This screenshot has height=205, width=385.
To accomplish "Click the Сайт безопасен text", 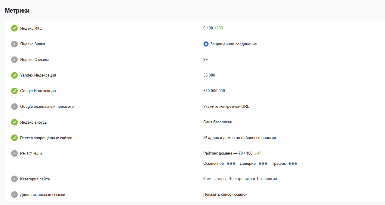I will point(218,122).
